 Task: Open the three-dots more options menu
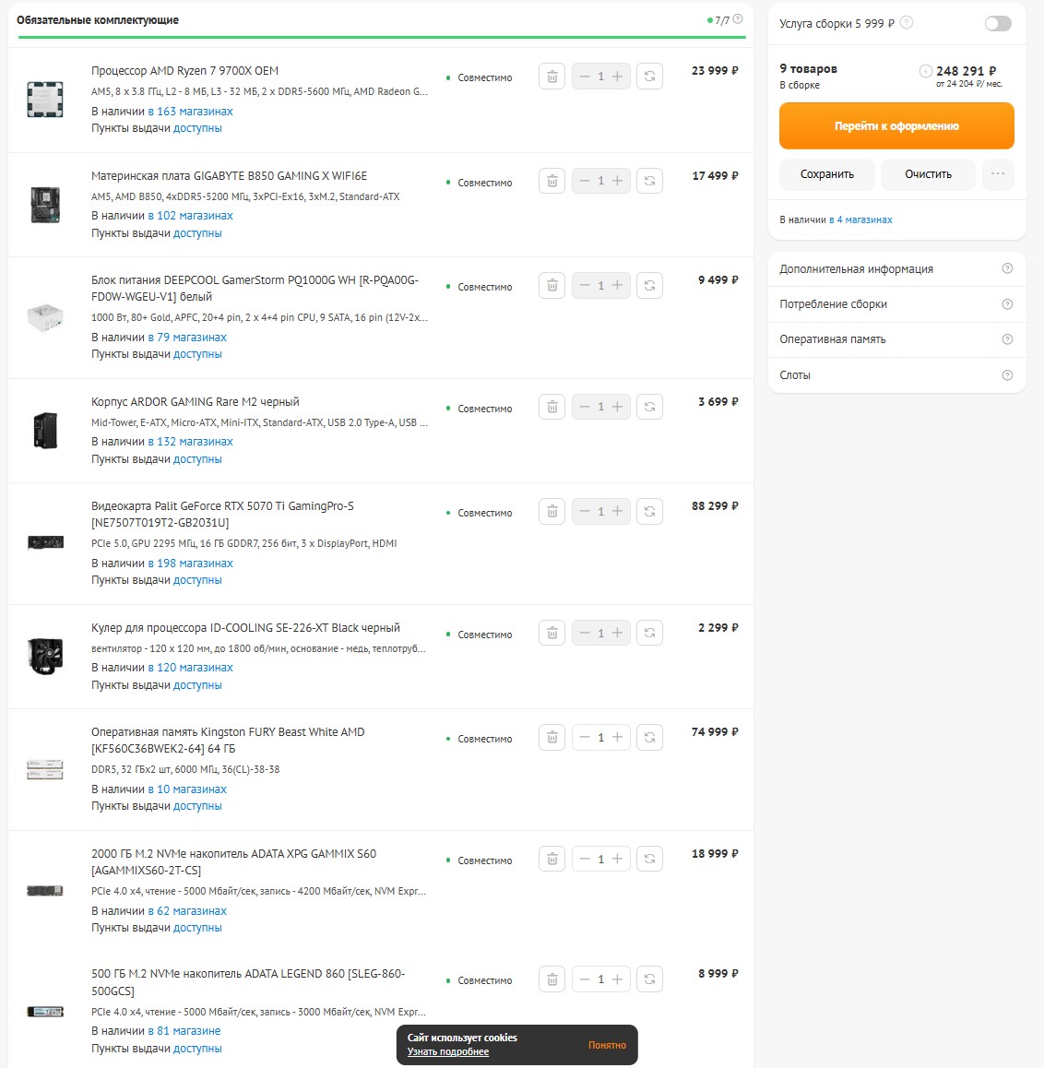tap(998, 174)
